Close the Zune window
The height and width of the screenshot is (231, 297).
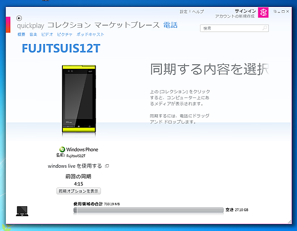(x=288, y=11)
